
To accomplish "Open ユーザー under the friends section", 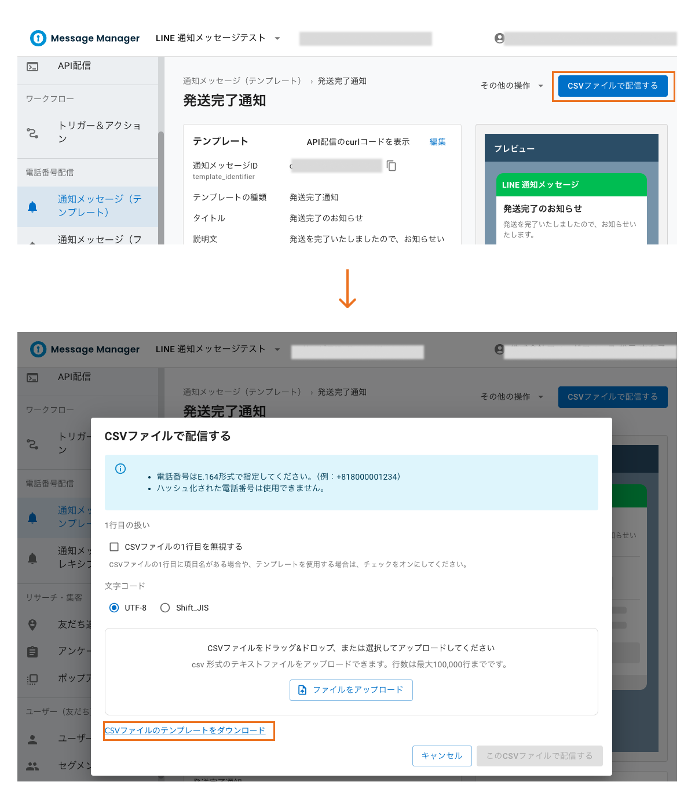I will pos(33,739).
